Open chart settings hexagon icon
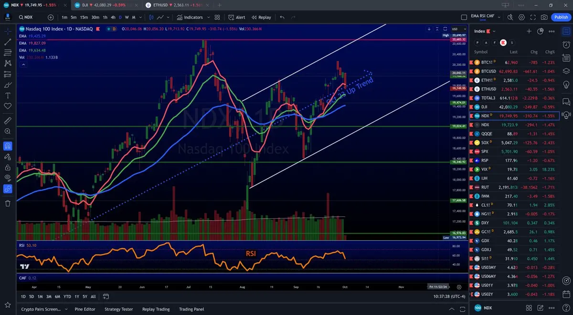The image size is (573, 315). [x=521, y=17]
